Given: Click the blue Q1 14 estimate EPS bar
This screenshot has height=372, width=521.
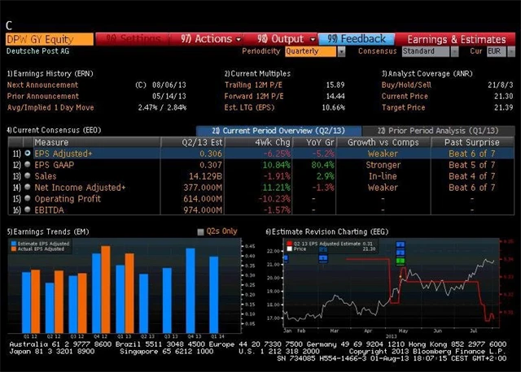Looking at the screenshot, I should point(214,295).
